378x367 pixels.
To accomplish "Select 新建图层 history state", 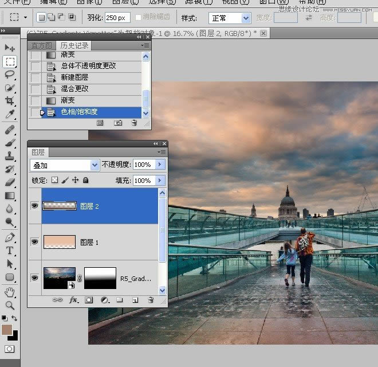I will pyautogui.click(x=74, y=77).
